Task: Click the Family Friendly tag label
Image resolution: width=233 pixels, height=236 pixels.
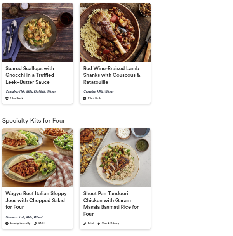Action: coord(20,224)
